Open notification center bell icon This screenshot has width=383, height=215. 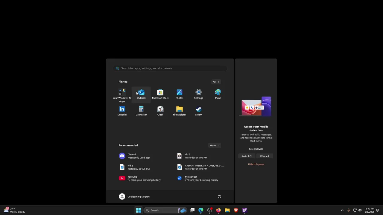[x=378, y=210]
